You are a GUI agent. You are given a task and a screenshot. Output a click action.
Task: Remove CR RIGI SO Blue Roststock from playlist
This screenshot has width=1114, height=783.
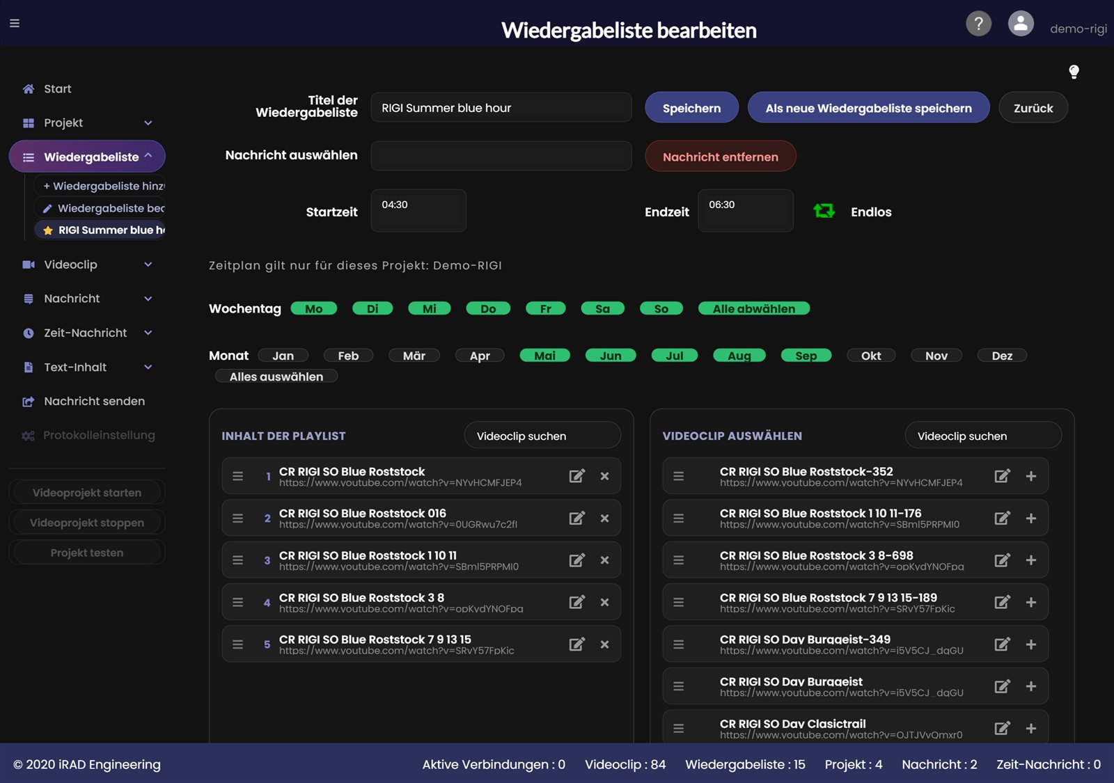tap(604, 476)
